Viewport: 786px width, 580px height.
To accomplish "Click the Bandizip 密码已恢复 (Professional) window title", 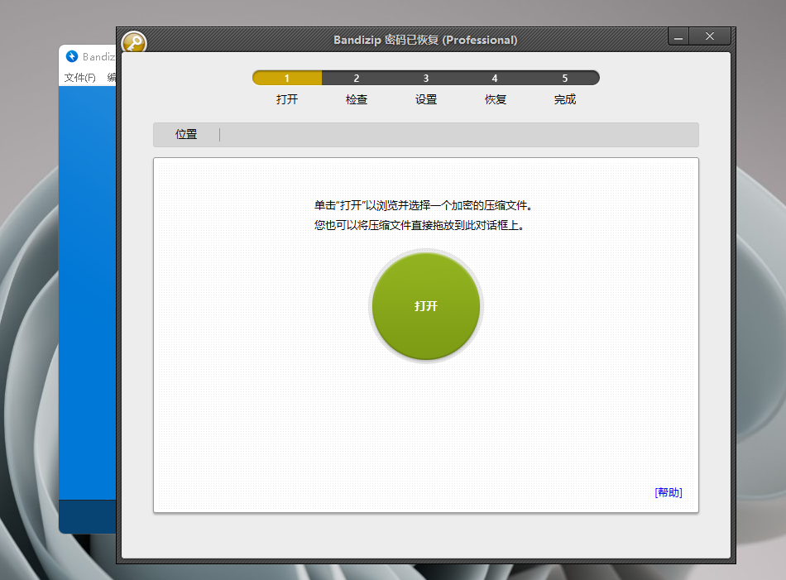I will pos(425,40).
